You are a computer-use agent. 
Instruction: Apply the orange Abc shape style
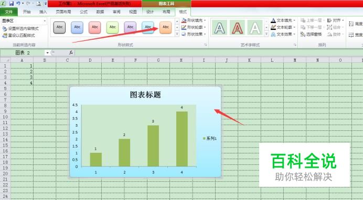[x=166, y=27]
